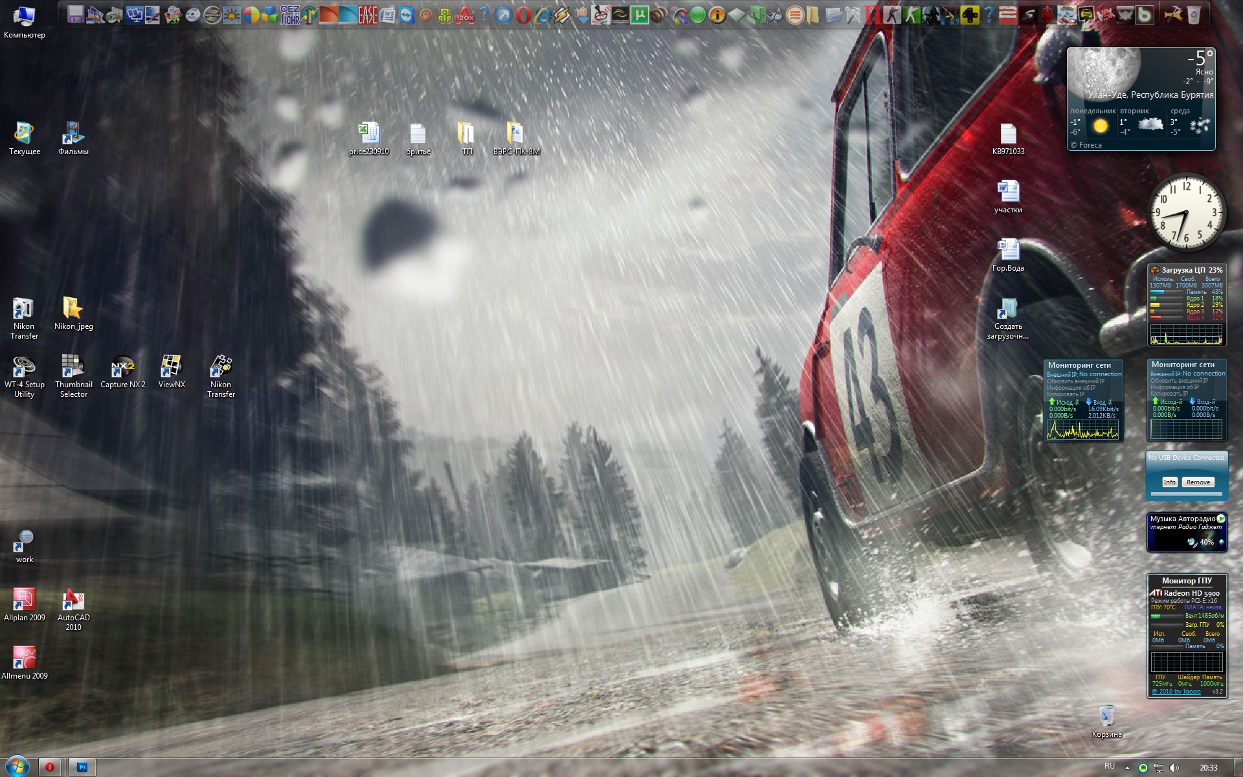Open Allplan 2009 desktop shortcut
1243x777 pixels.
point(24,600)
